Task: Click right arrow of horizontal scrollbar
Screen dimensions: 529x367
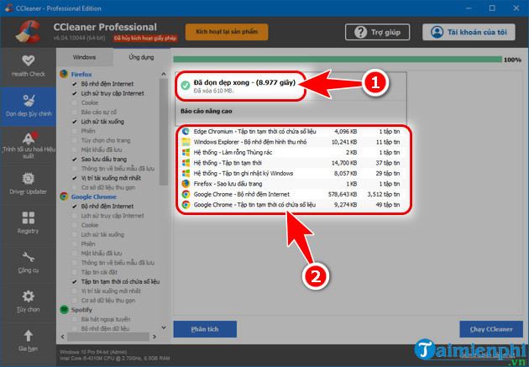Action: (x=155, y=336)
